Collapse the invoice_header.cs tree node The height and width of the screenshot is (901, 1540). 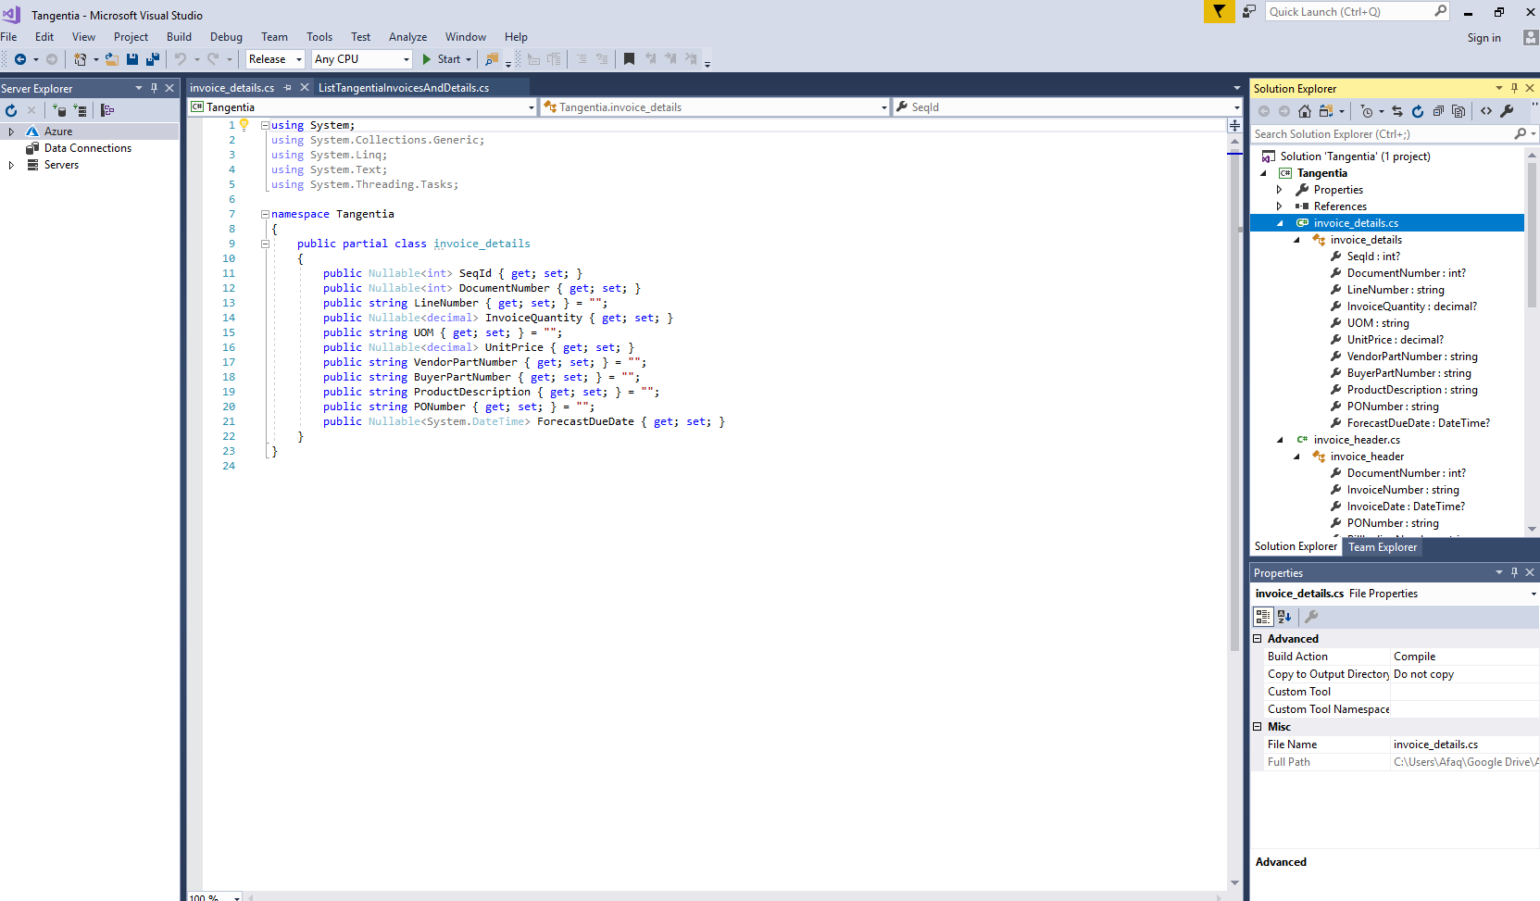tap(1280, 440)
